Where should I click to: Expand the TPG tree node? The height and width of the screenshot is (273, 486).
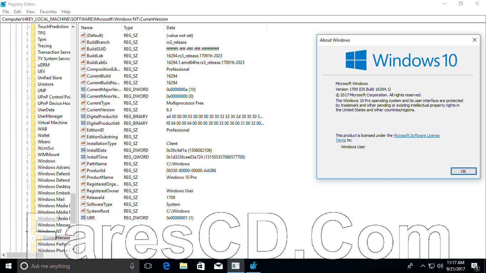pyautogui.click(x=27, y=33)
